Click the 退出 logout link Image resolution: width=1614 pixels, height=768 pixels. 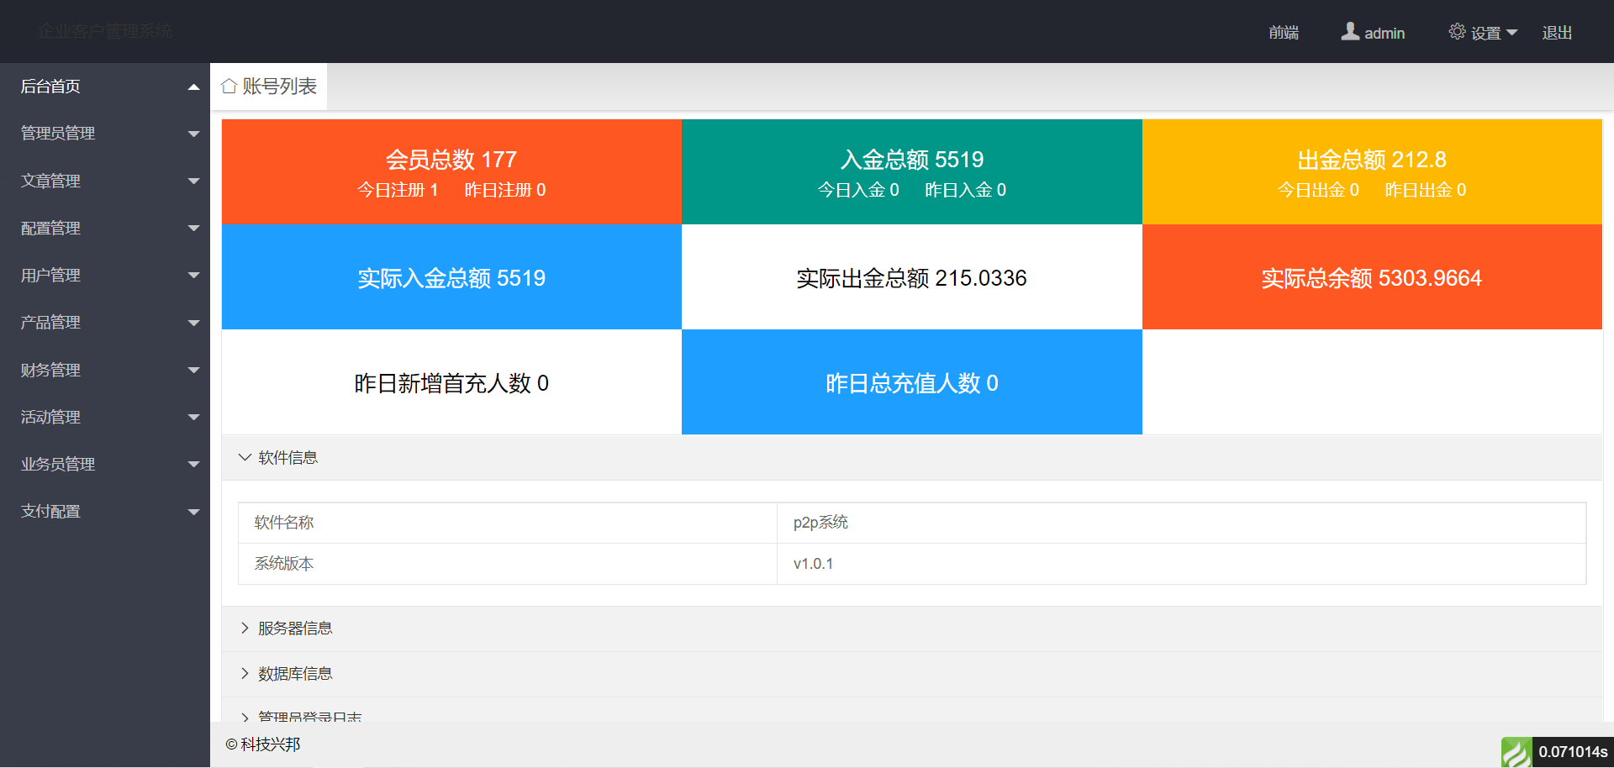(1556, 33)
